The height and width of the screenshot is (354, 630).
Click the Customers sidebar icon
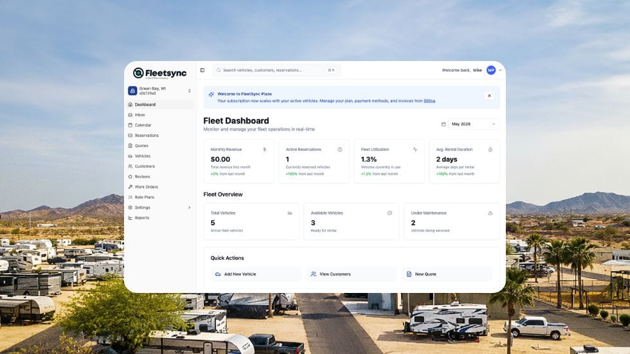(130, 166)
